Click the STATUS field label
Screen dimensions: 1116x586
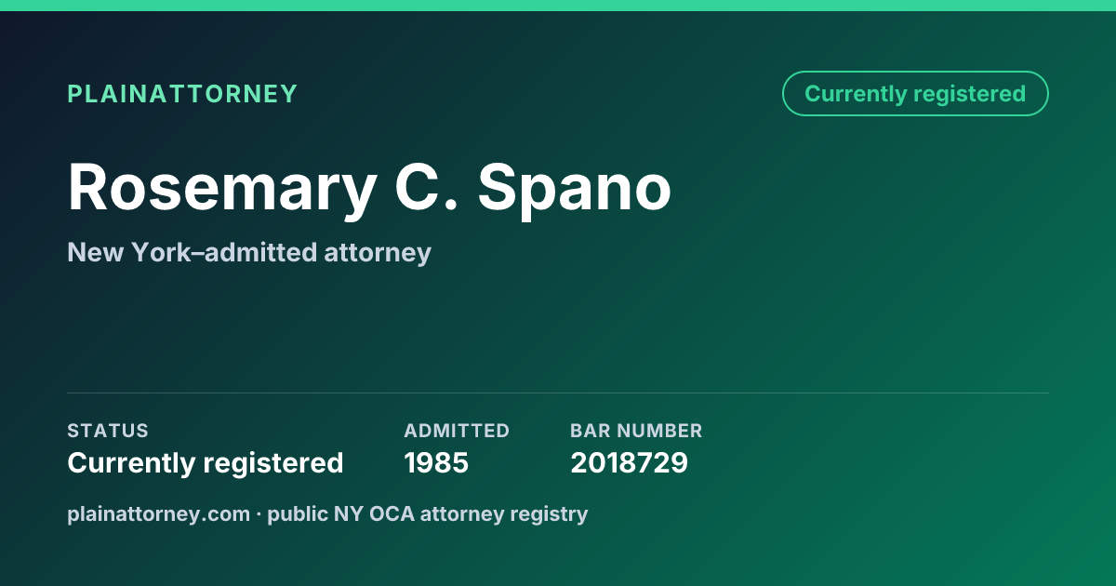pyautogui.click(x=108, y=431)
